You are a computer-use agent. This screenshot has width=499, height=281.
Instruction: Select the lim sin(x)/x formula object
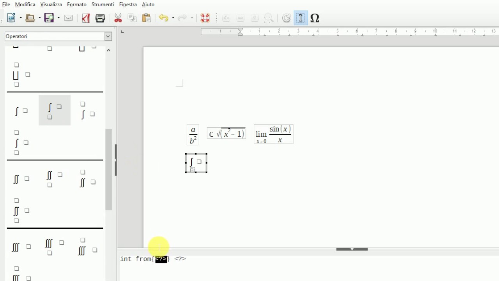(x=274, y=134)
